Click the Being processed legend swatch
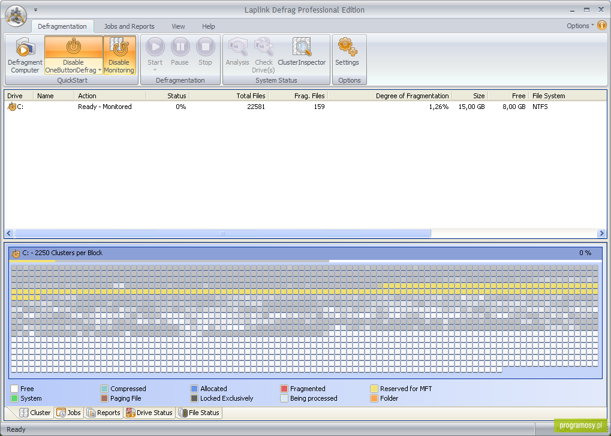This screenshot has height=436, width=611. (284, 398)
